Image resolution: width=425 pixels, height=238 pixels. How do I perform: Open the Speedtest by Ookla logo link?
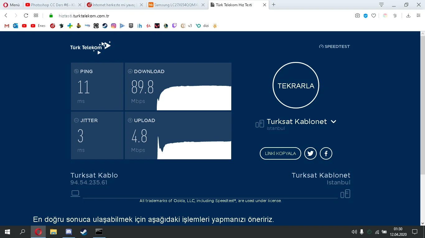coord(334,46)
